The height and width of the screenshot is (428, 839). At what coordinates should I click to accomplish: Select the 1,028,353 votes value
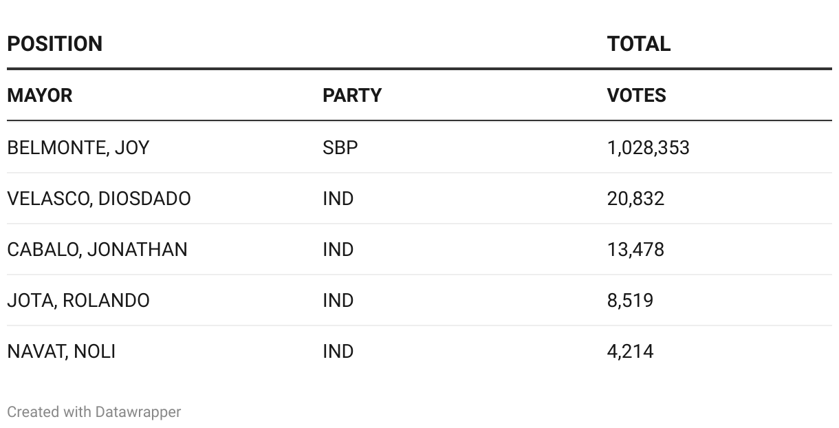tap(648, 148)
